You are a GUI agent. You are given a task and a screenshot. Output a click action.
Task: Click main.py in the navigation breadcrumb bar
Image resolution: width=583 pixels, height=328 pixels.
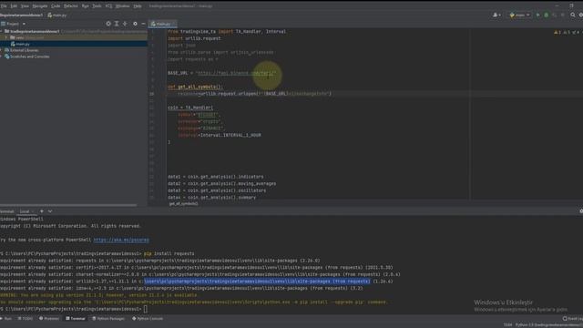point(57,15)
